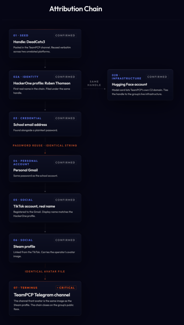Select the CONFIRMED badge on the 02B Infrastructure card
Screen dimensions: 184x325
coord(157,77)
